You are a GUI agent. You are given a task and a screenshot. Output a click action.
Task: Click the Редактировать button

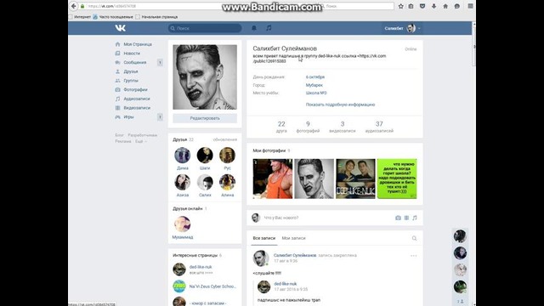(x=205, y=118)
